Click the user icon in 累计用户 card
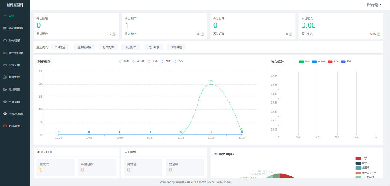This screenshot has width=390, height=186. click(x=114, y=33)
